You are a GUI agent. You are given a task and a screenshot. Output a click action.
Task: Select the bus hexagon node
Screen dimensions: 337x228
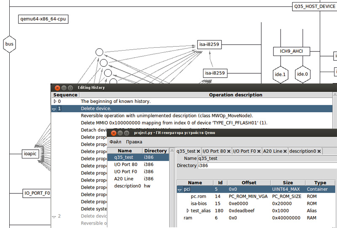click(9, 44)
